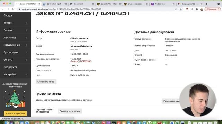The width and height of the screenshot is (222, 124).
Task: Click the Отменить заказ button
Action: (x=46, y=82)
